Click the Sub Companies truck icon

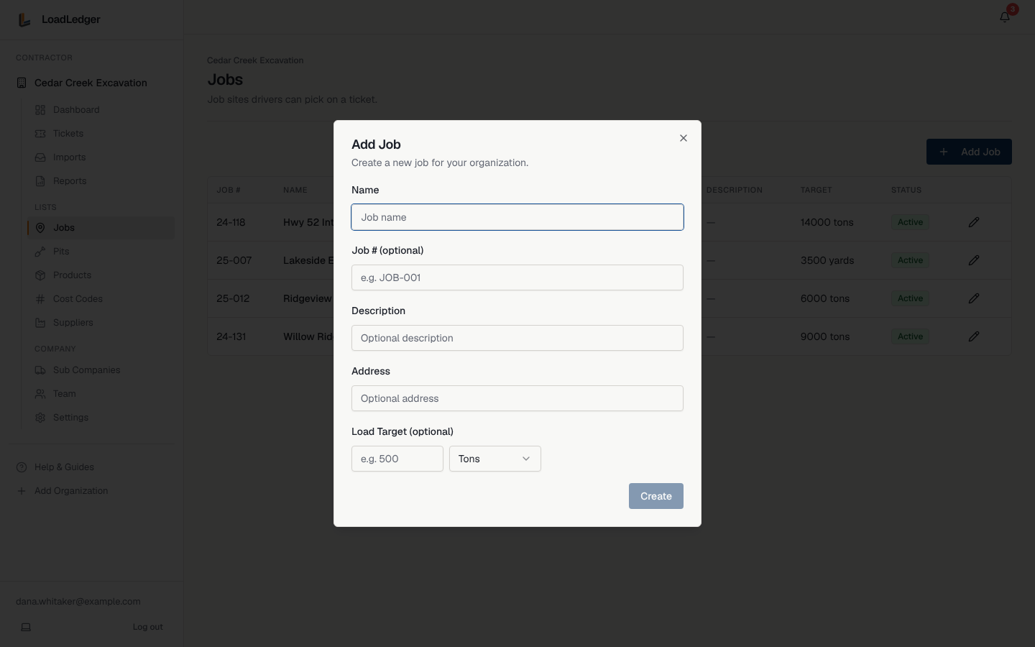40,370
